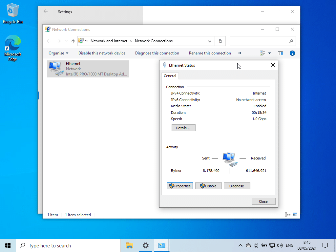Click the Ethernet Status title icon
The width and height of the screenshot is (336, 252).
point(165,65)
